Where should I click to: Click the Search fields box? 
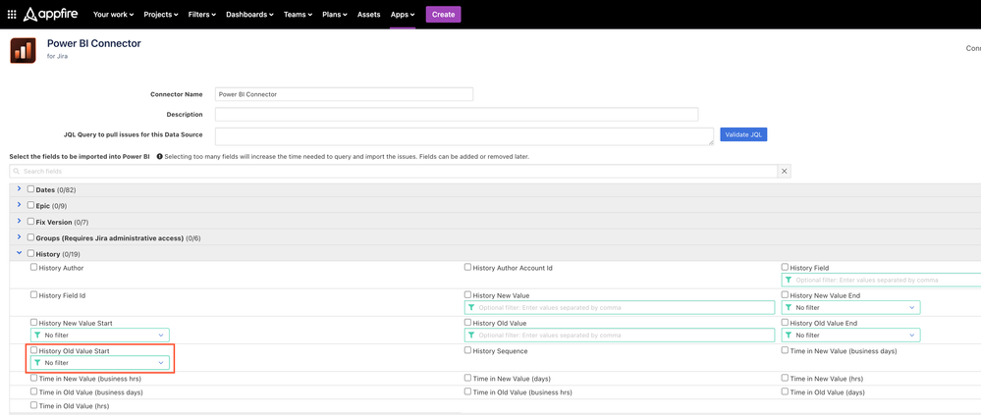(394, 172)
